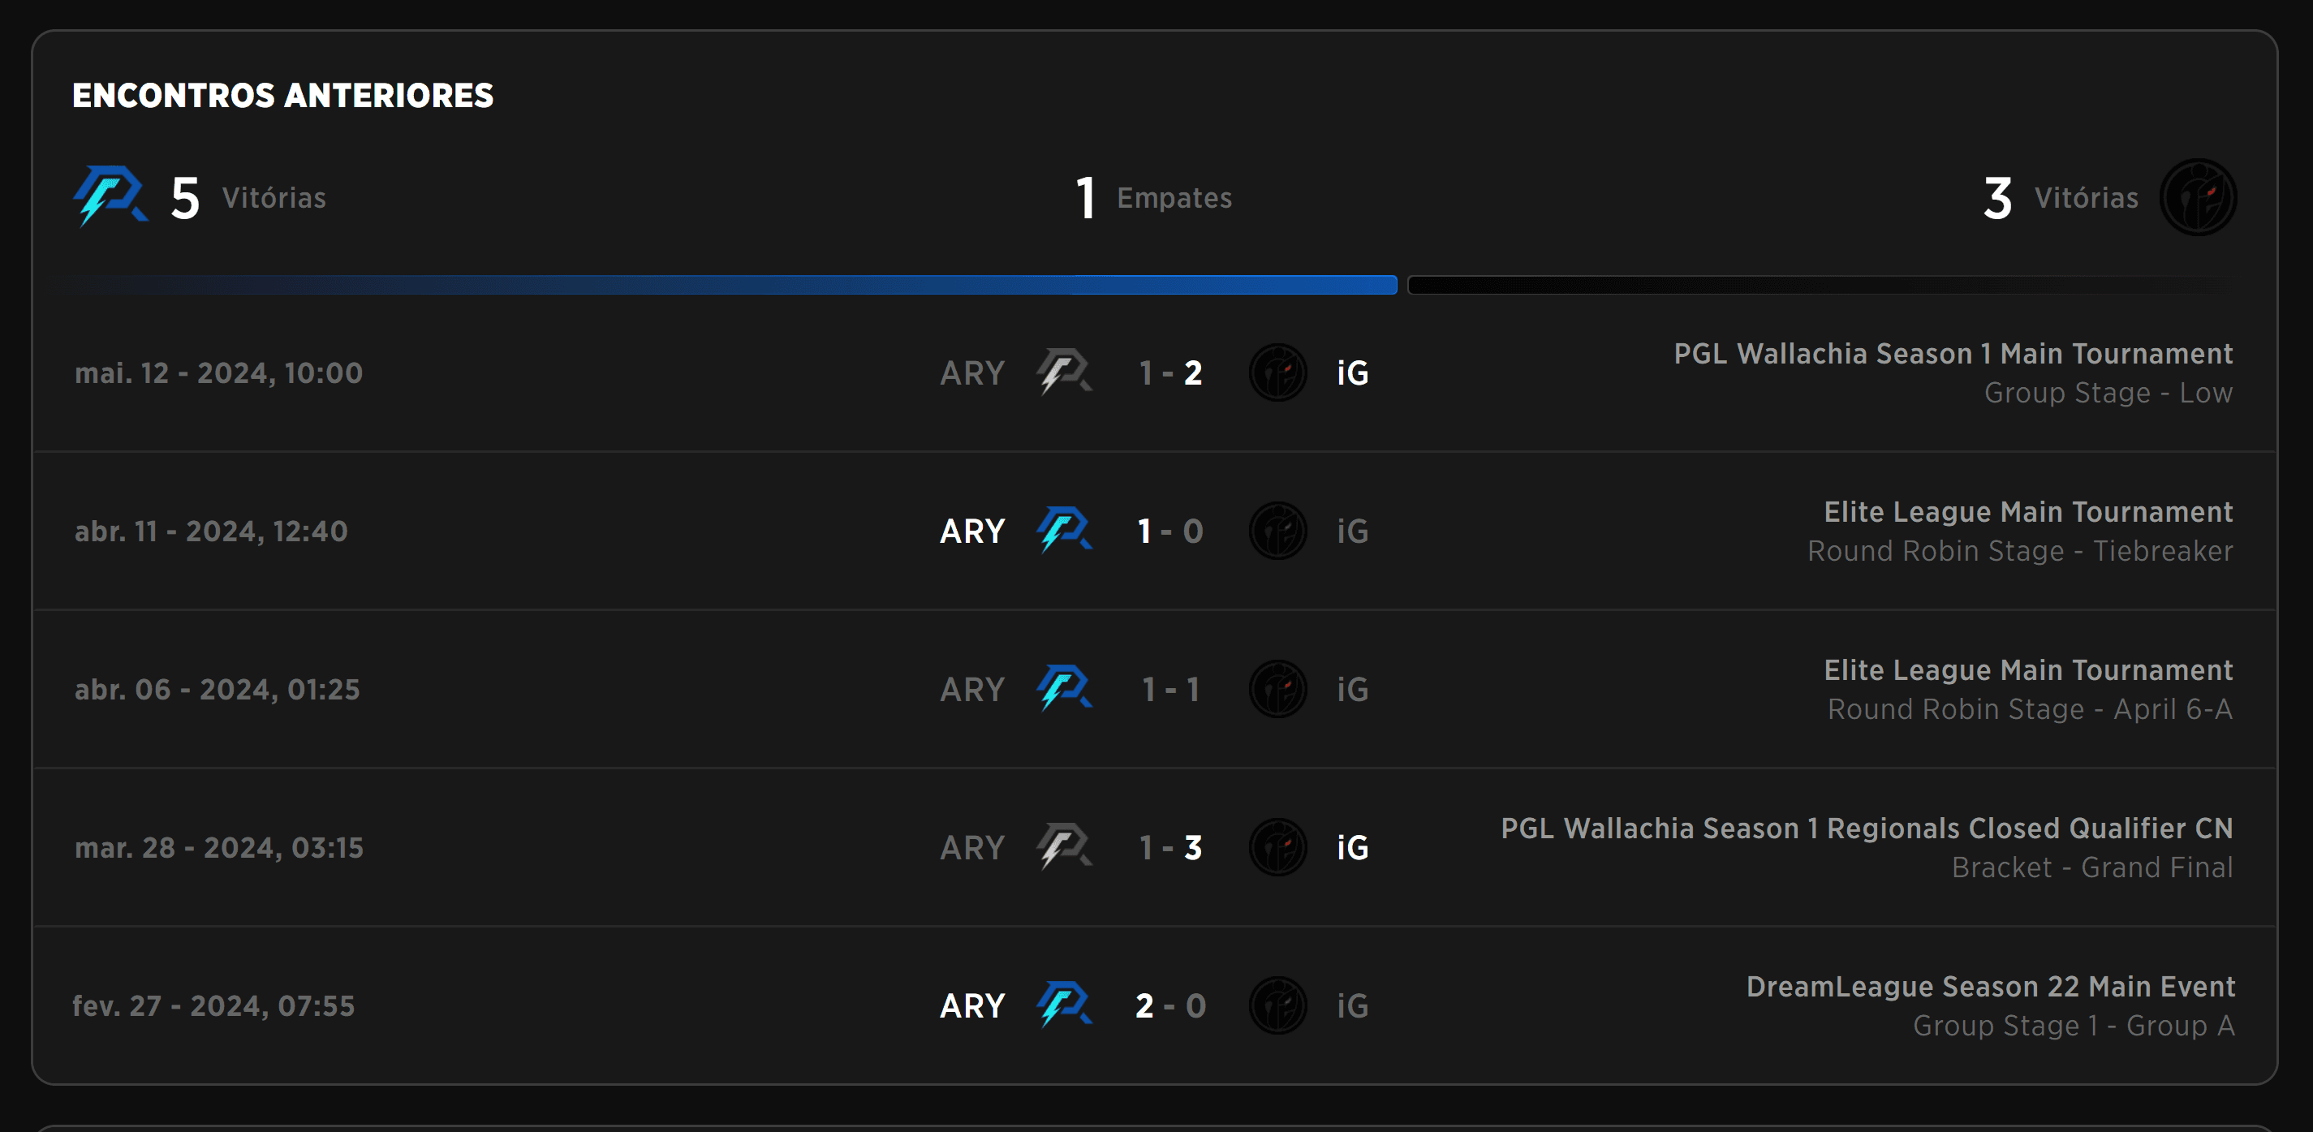Click the Elite League Main Tournament Tiebreaker entry
This screenshot has height=1132, width=2313.
click(2026, 512)
